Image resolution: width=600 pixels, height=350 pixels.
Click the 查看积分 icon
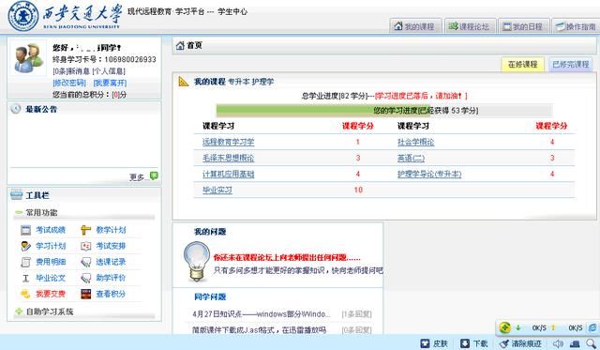[x=85, y=294]
